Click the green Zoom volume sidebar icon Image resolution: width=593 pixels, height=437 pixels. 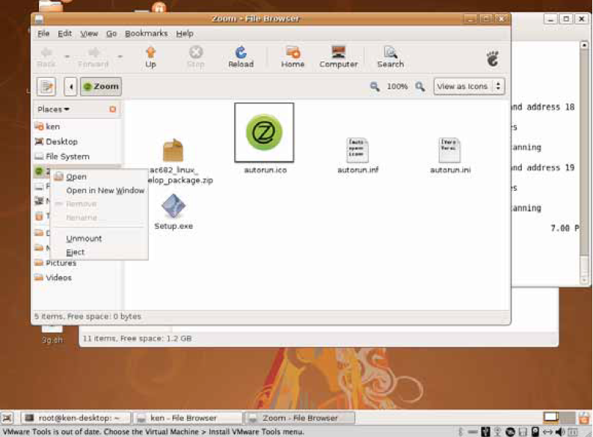coord(39,171)
